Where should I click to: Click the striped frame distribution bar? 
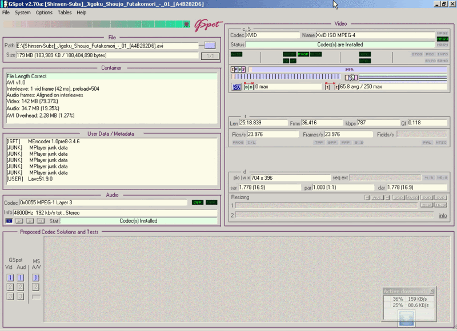coord(286,76)
